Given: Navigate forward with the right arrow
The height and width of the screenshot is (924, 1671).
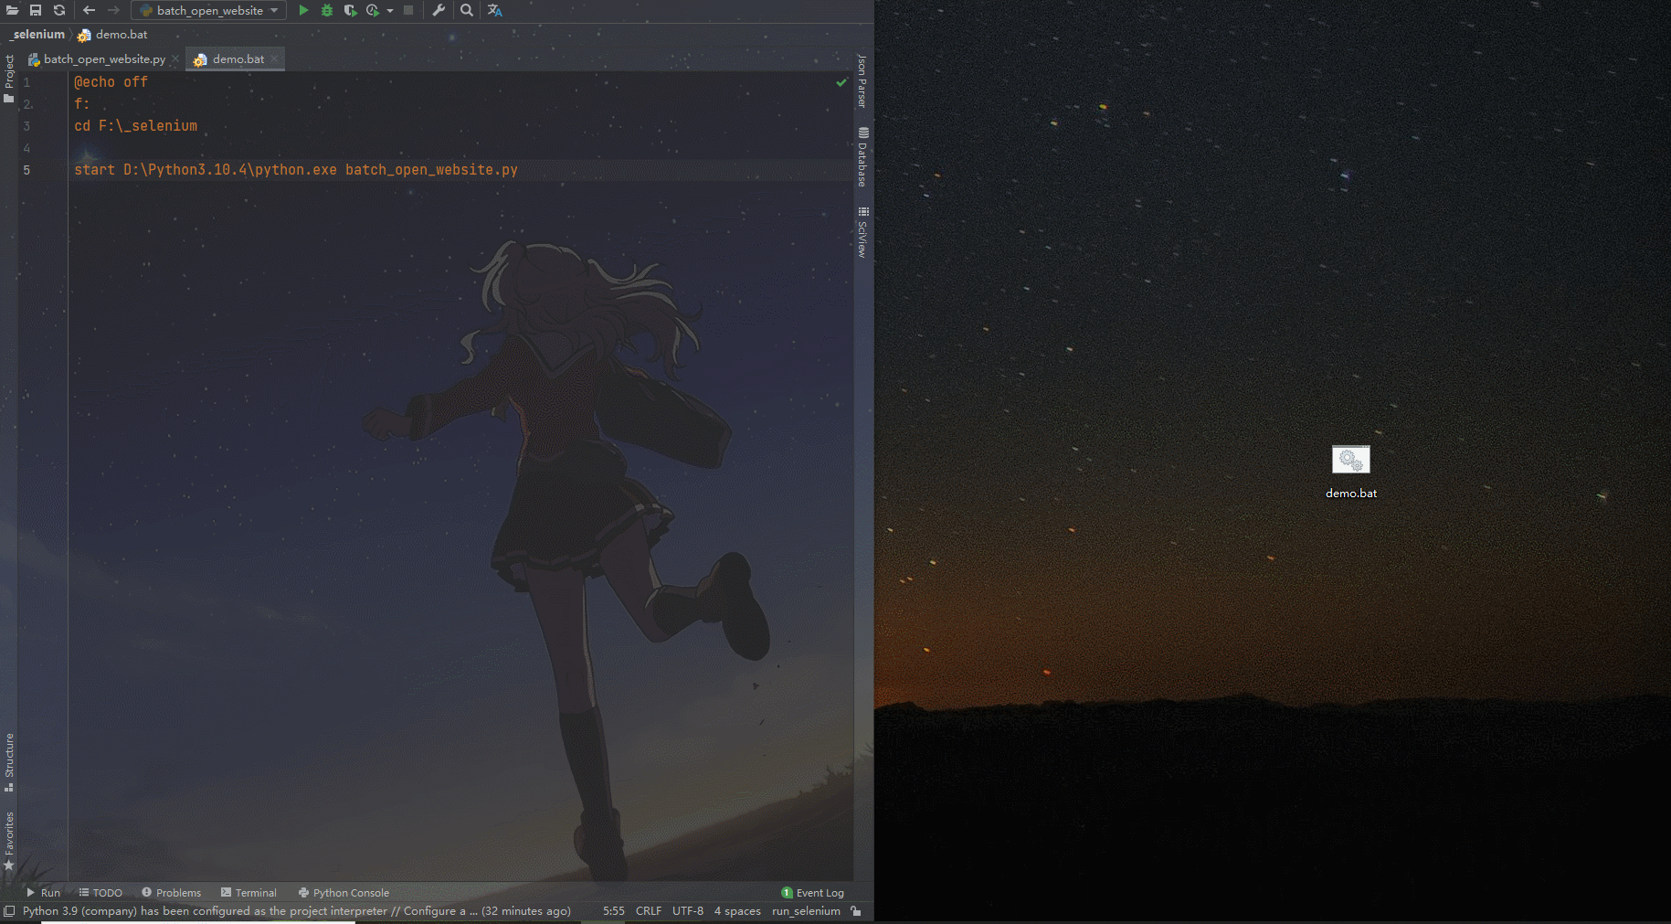Looking at the screenshot, I should [113, 10].
